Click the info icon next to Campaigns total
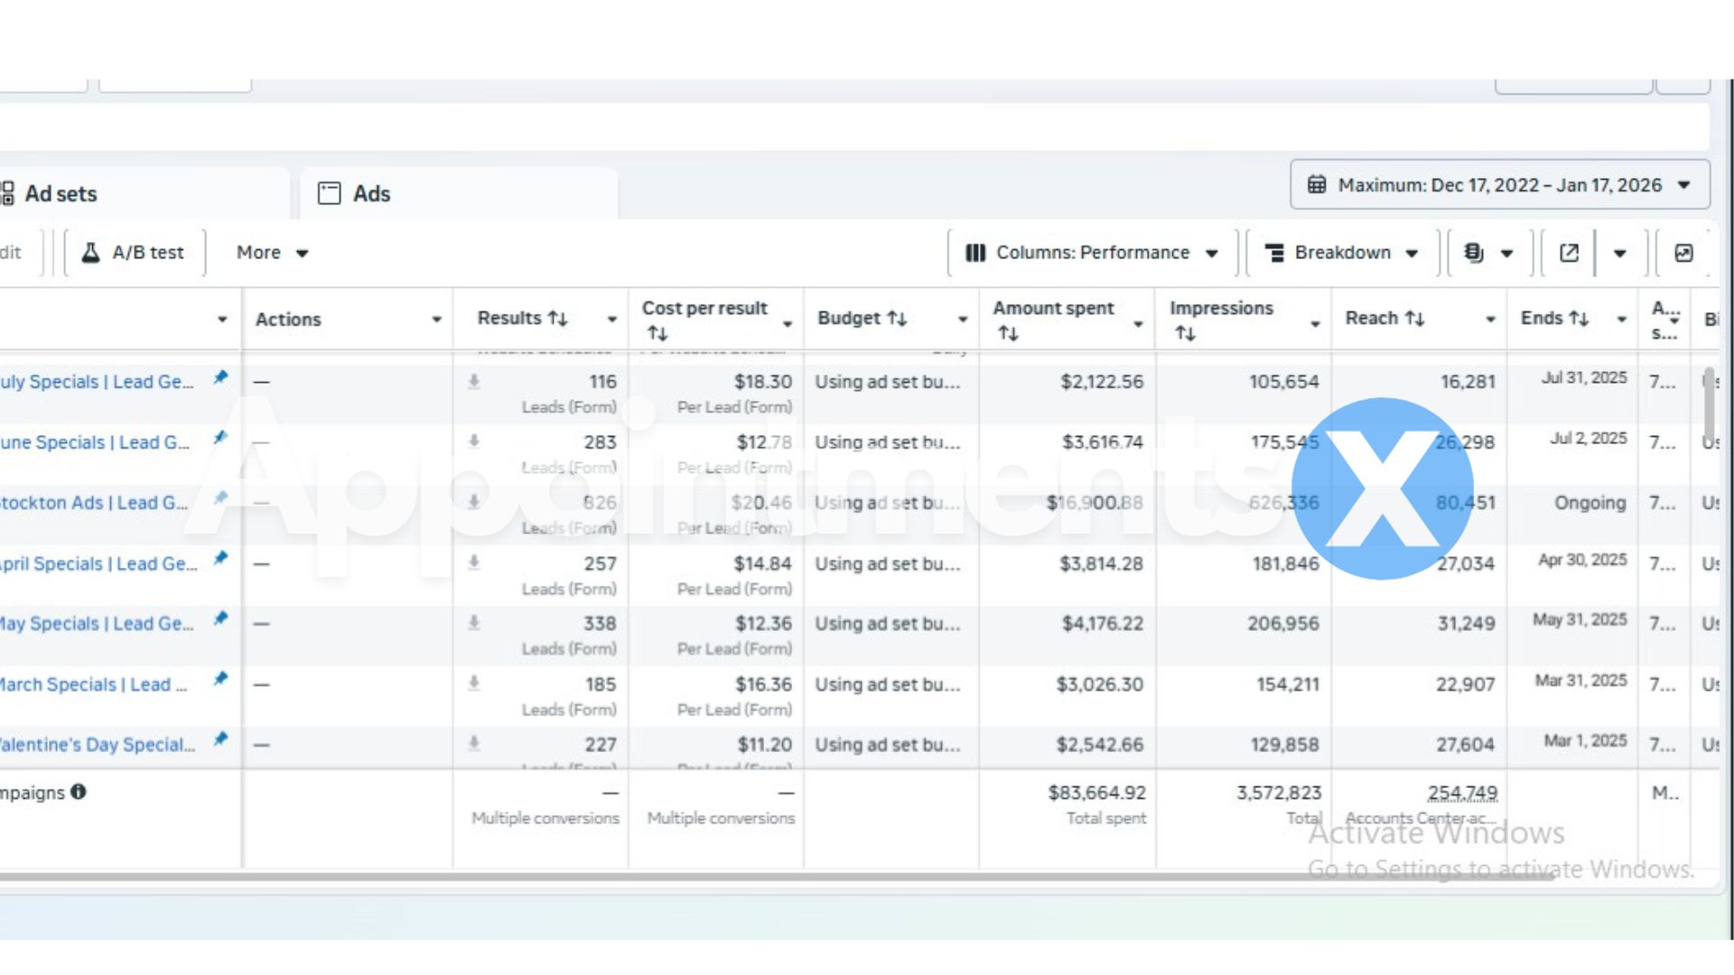1734x975 pixels. [x=78, y=792]
